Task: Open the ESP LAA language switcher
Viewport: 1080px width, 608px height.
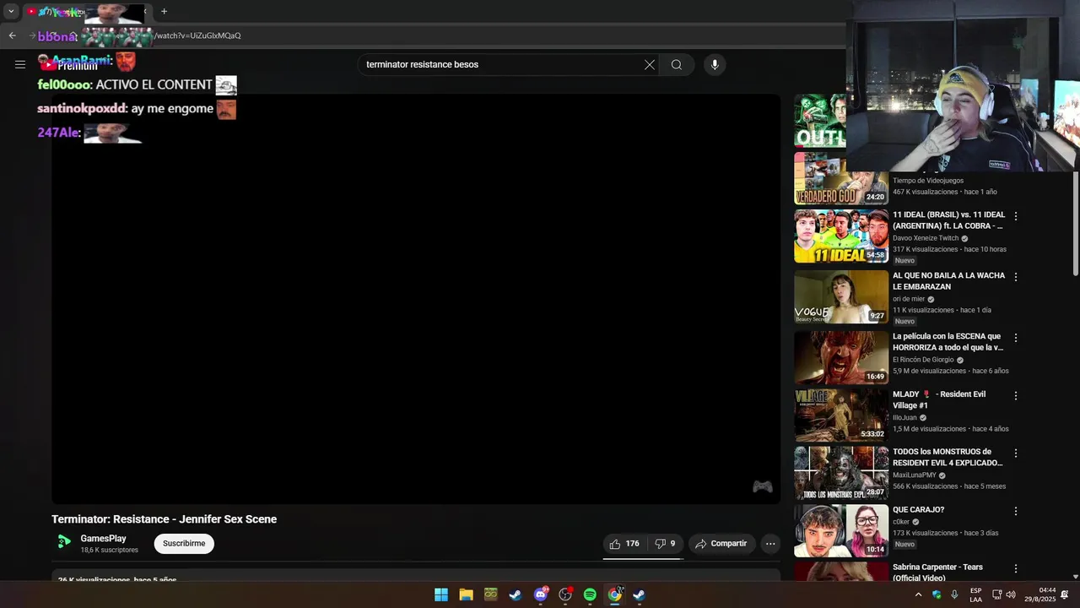Action: 975,594
